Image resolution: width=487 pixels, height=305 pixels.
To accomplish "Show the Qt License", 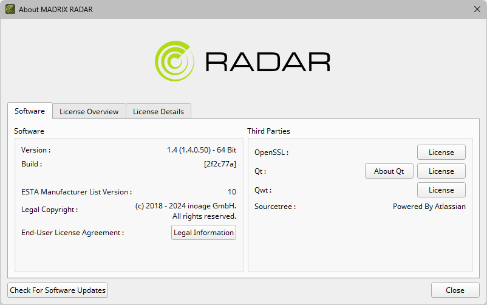I will coord(441,171).
